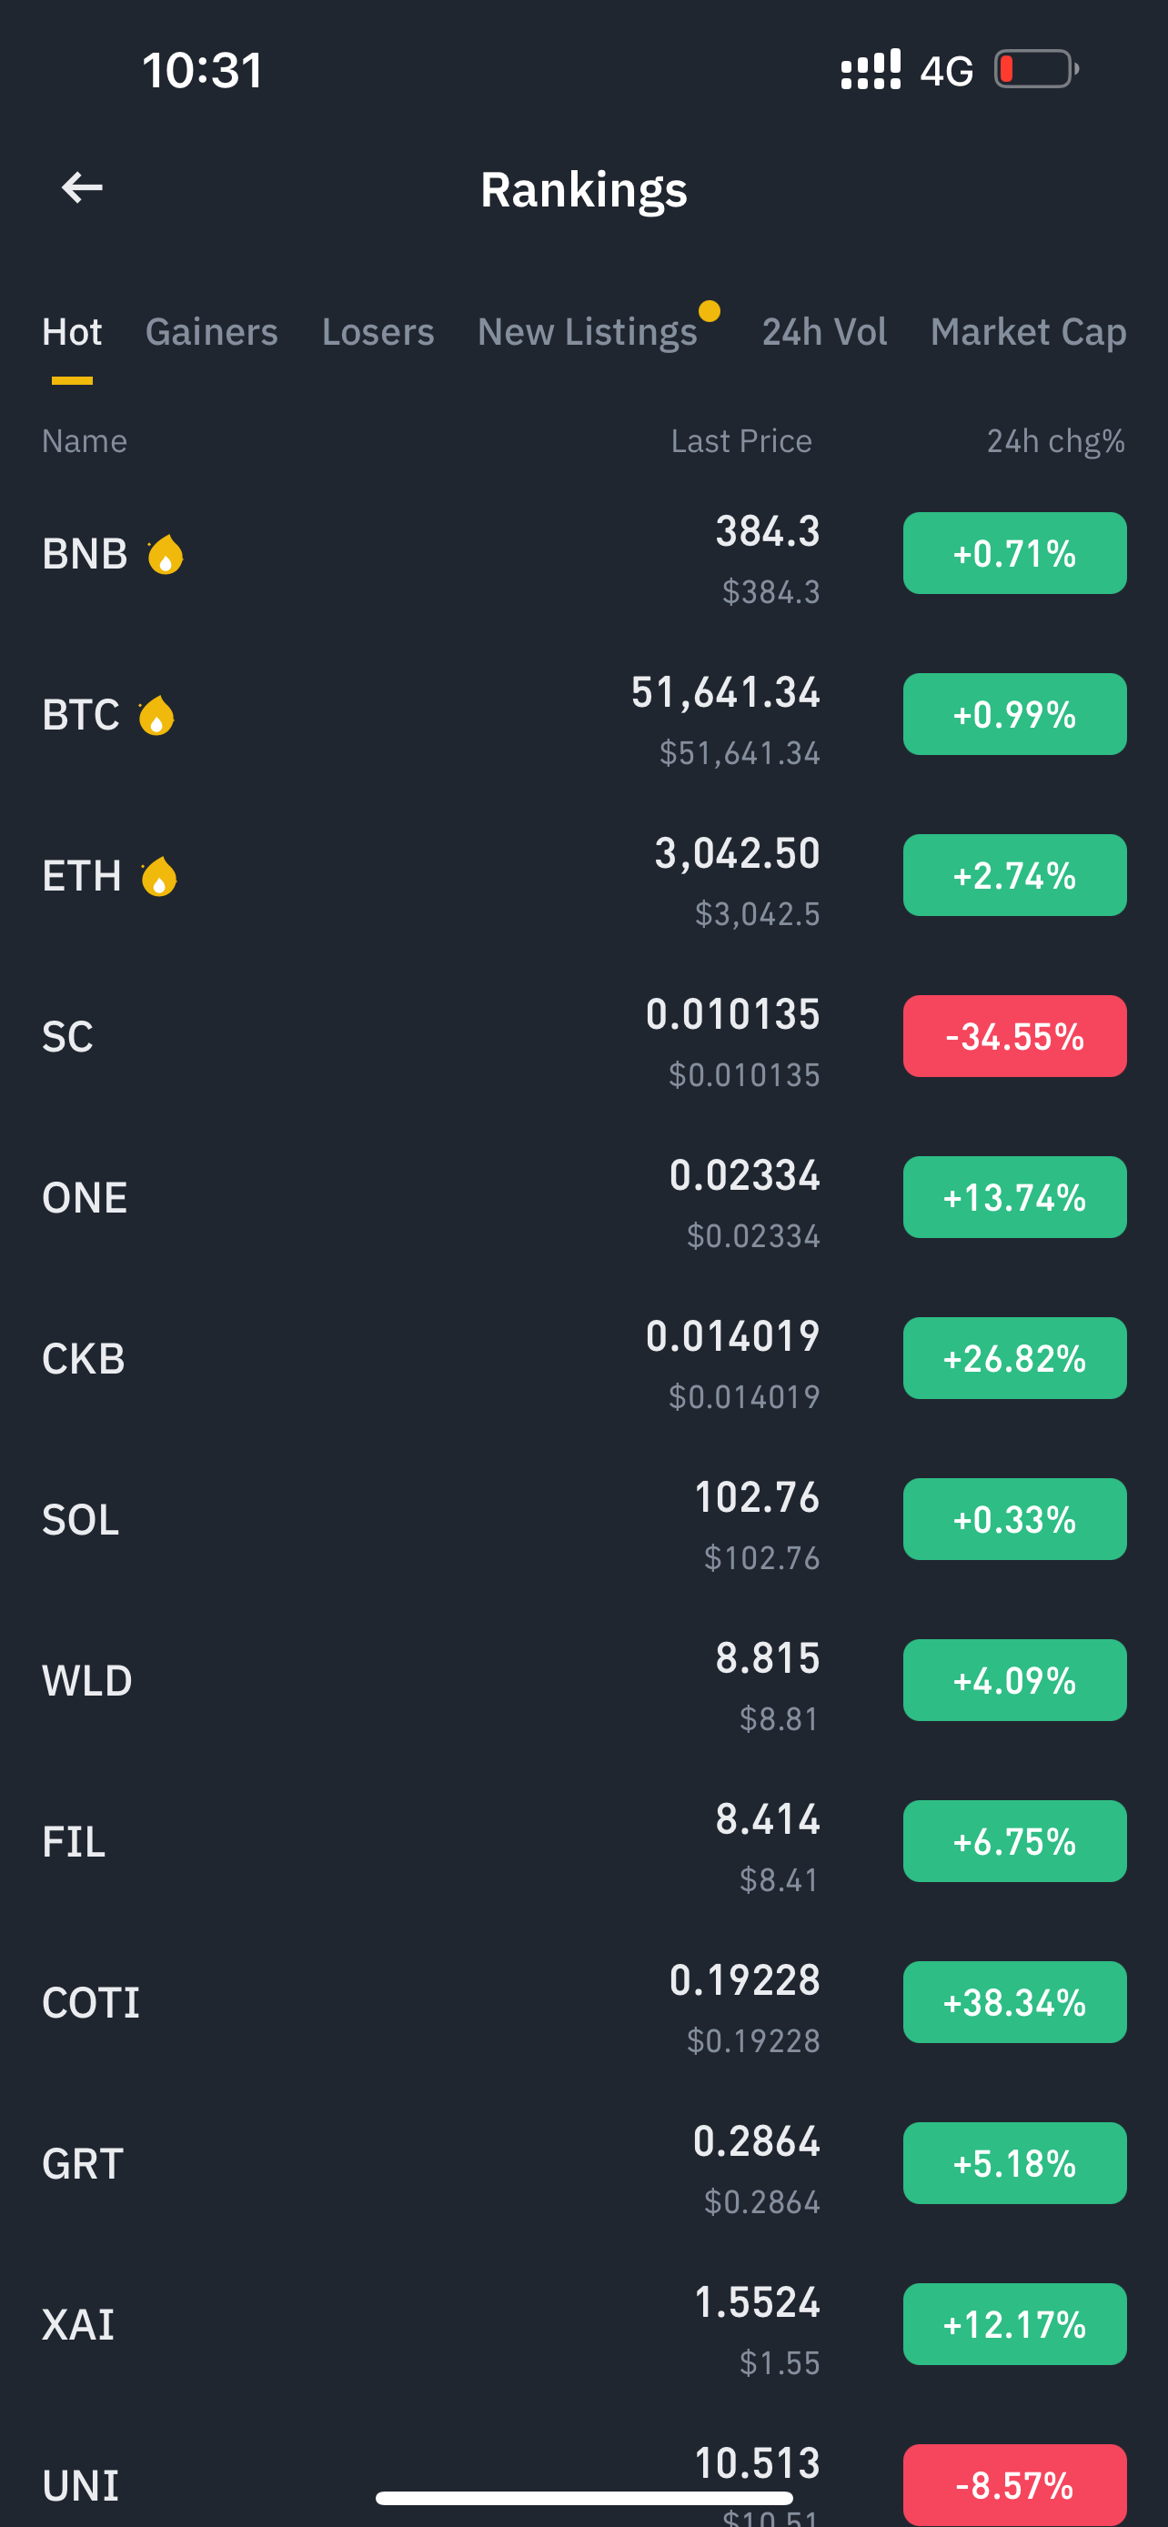Tap the battery status icon

click(1035, 70)
